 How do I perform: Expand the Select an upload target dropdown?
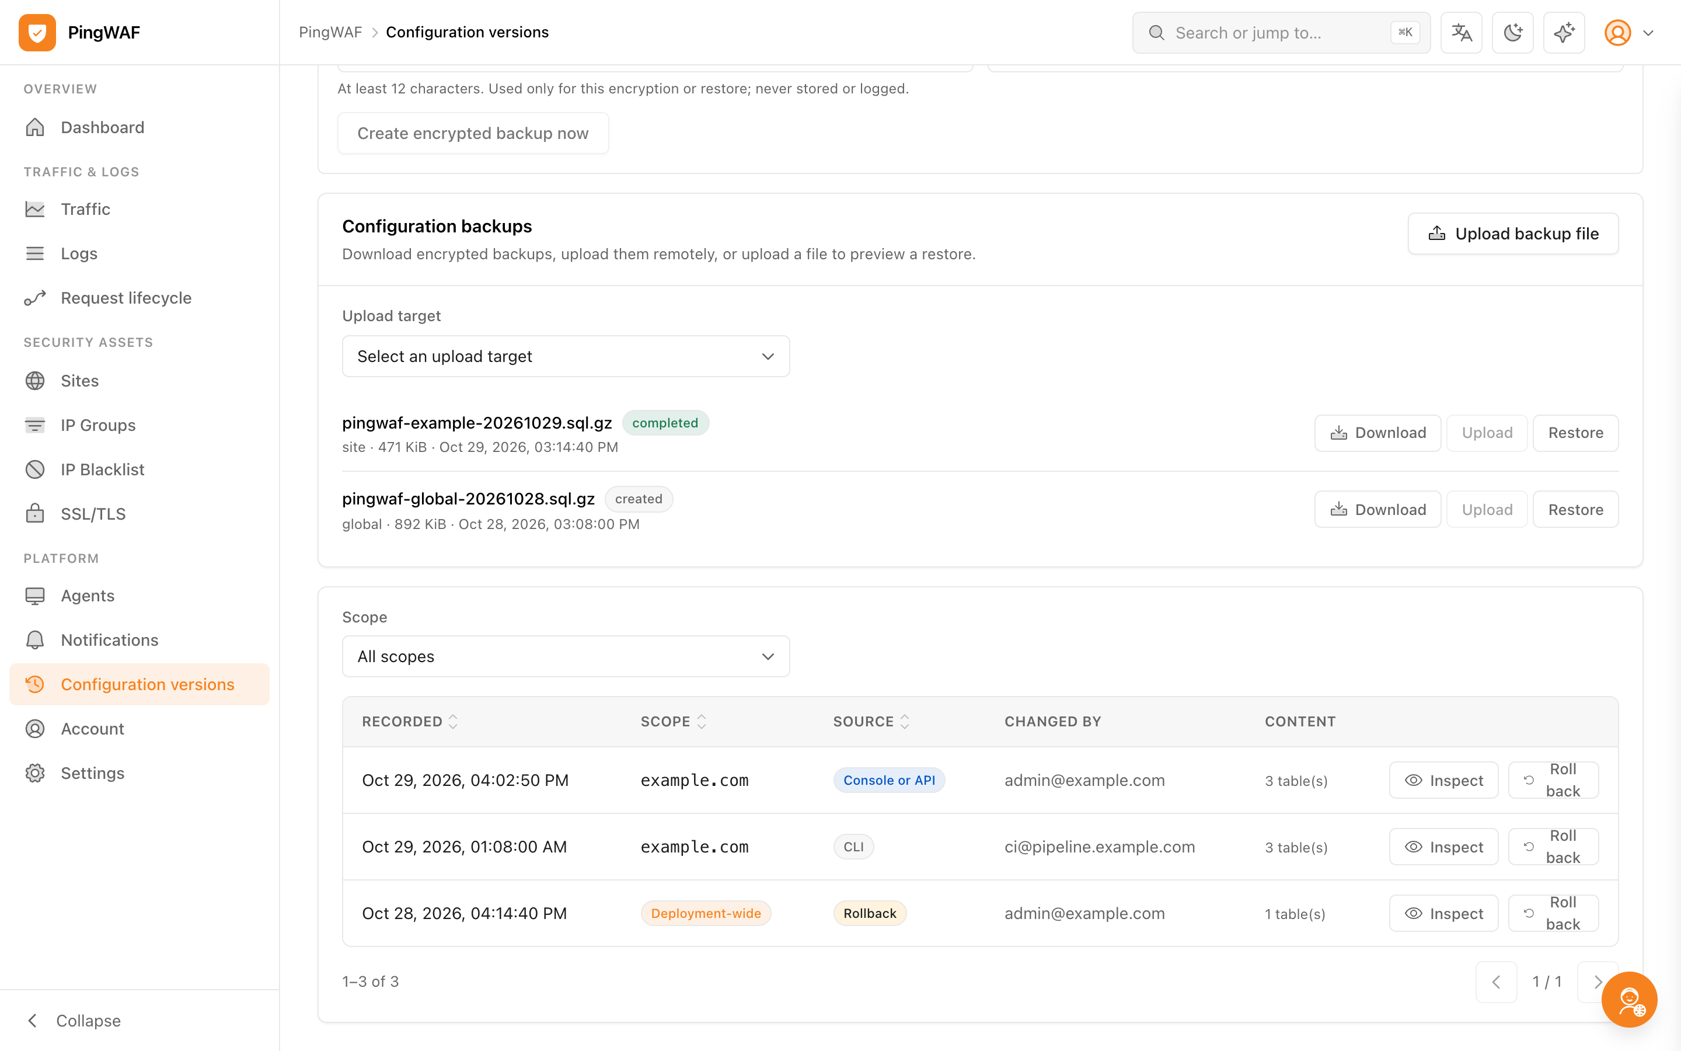click(x=566, y=357)
